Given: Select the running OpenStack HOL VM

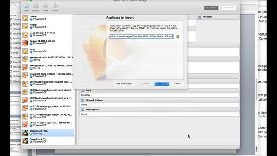Looking at the screenshot, I should [48, 133].
